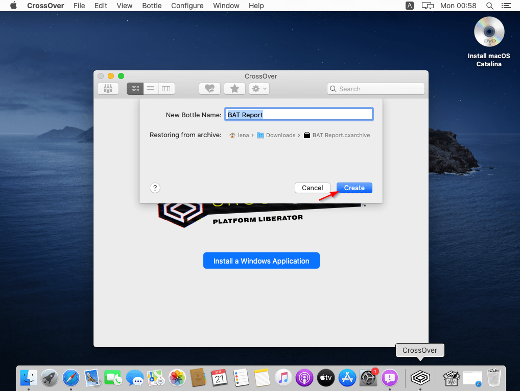Open the File menu
Screen dimensions: 520x391
pos(79,6)
